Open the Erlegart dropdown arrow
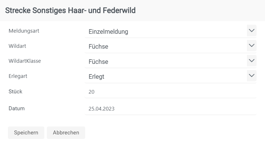Screen dimensions: 265x142 tap(252, 75)
